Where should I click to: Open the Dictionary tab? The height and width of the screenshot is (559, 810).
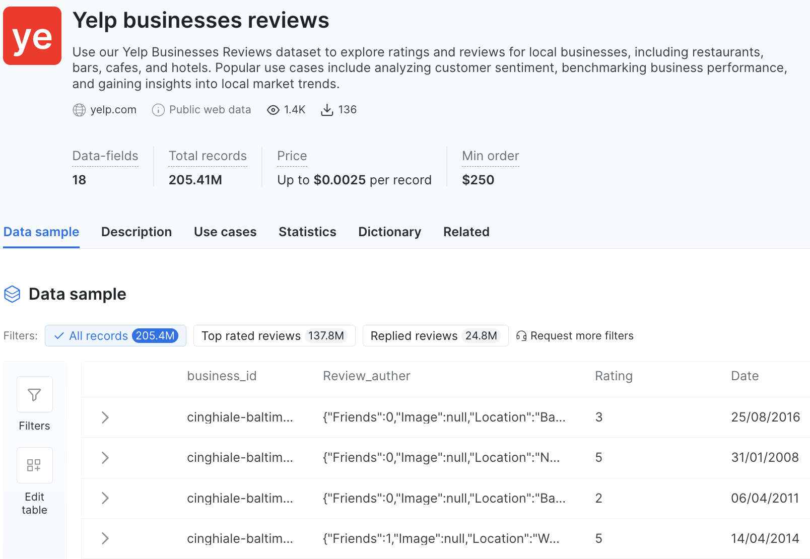pos(389,232)
